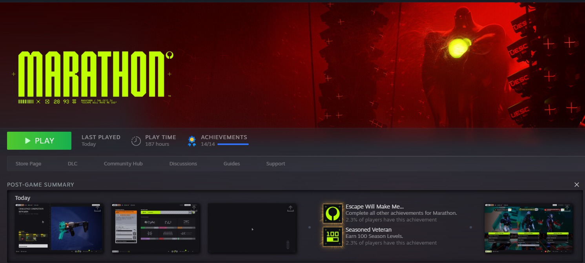Open the Challenge Completion Rewards screenshot
The image size is (585, 263).
tap(59, 228)
